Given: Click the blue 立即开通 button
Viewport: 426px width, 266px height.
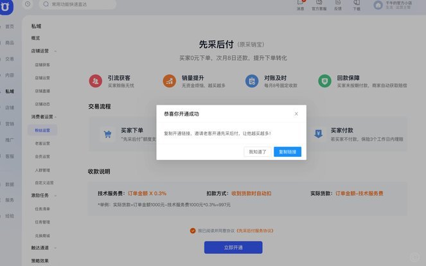Looking at the screenshot, I should coord(233,247).
